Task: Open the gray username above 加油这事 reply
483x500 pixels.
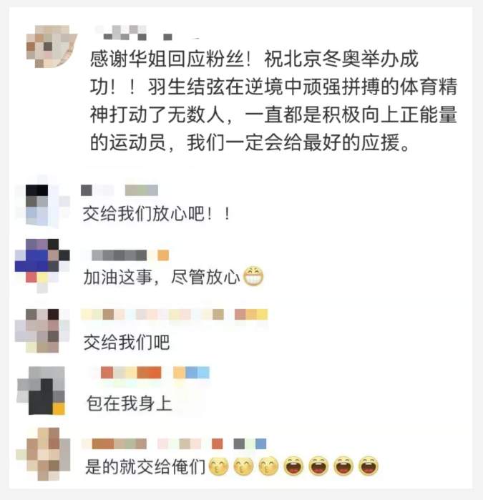Action: 125,255
